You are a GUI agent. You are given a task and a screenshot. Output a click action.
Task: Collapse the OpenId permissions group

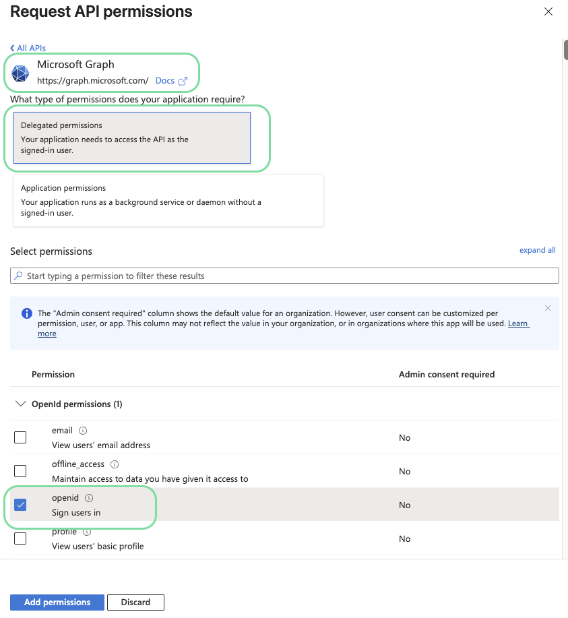pos(20,404)
